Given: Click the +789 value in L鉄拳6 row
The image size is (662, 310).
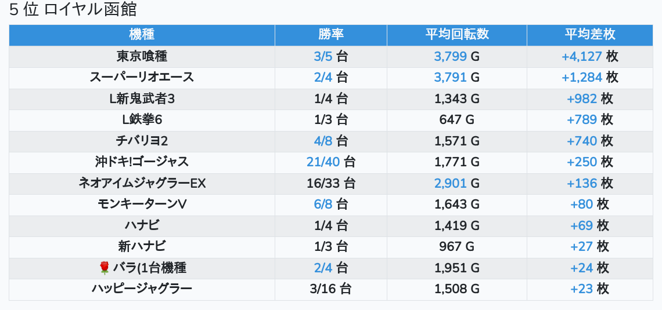Looking at the screenshot, I should 581,119.
